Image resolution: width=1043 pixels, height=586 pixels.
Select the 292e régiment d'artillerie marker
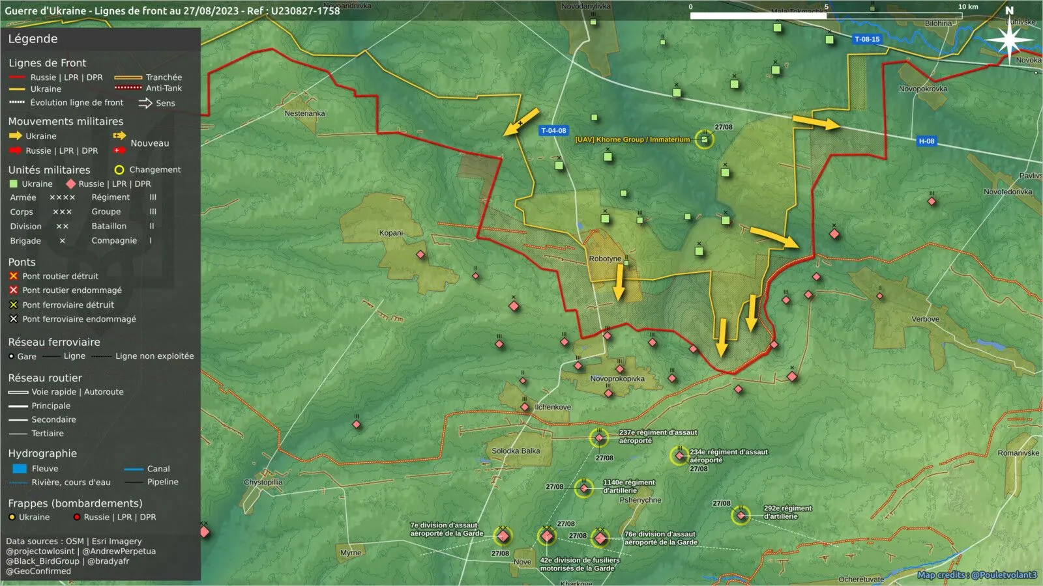pos(741,516)
